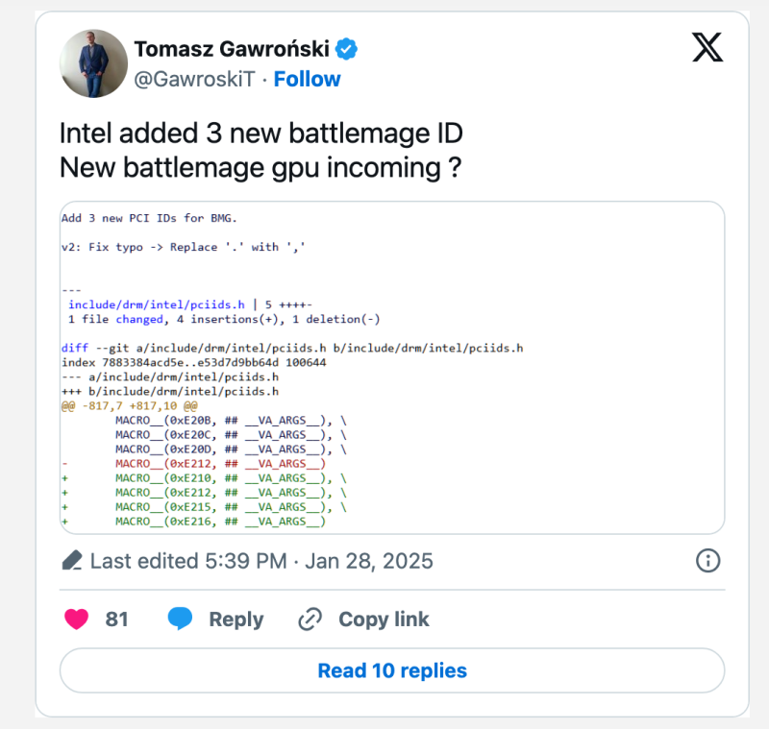Like the tweet with the heart icon

click(x=77, y=619)
